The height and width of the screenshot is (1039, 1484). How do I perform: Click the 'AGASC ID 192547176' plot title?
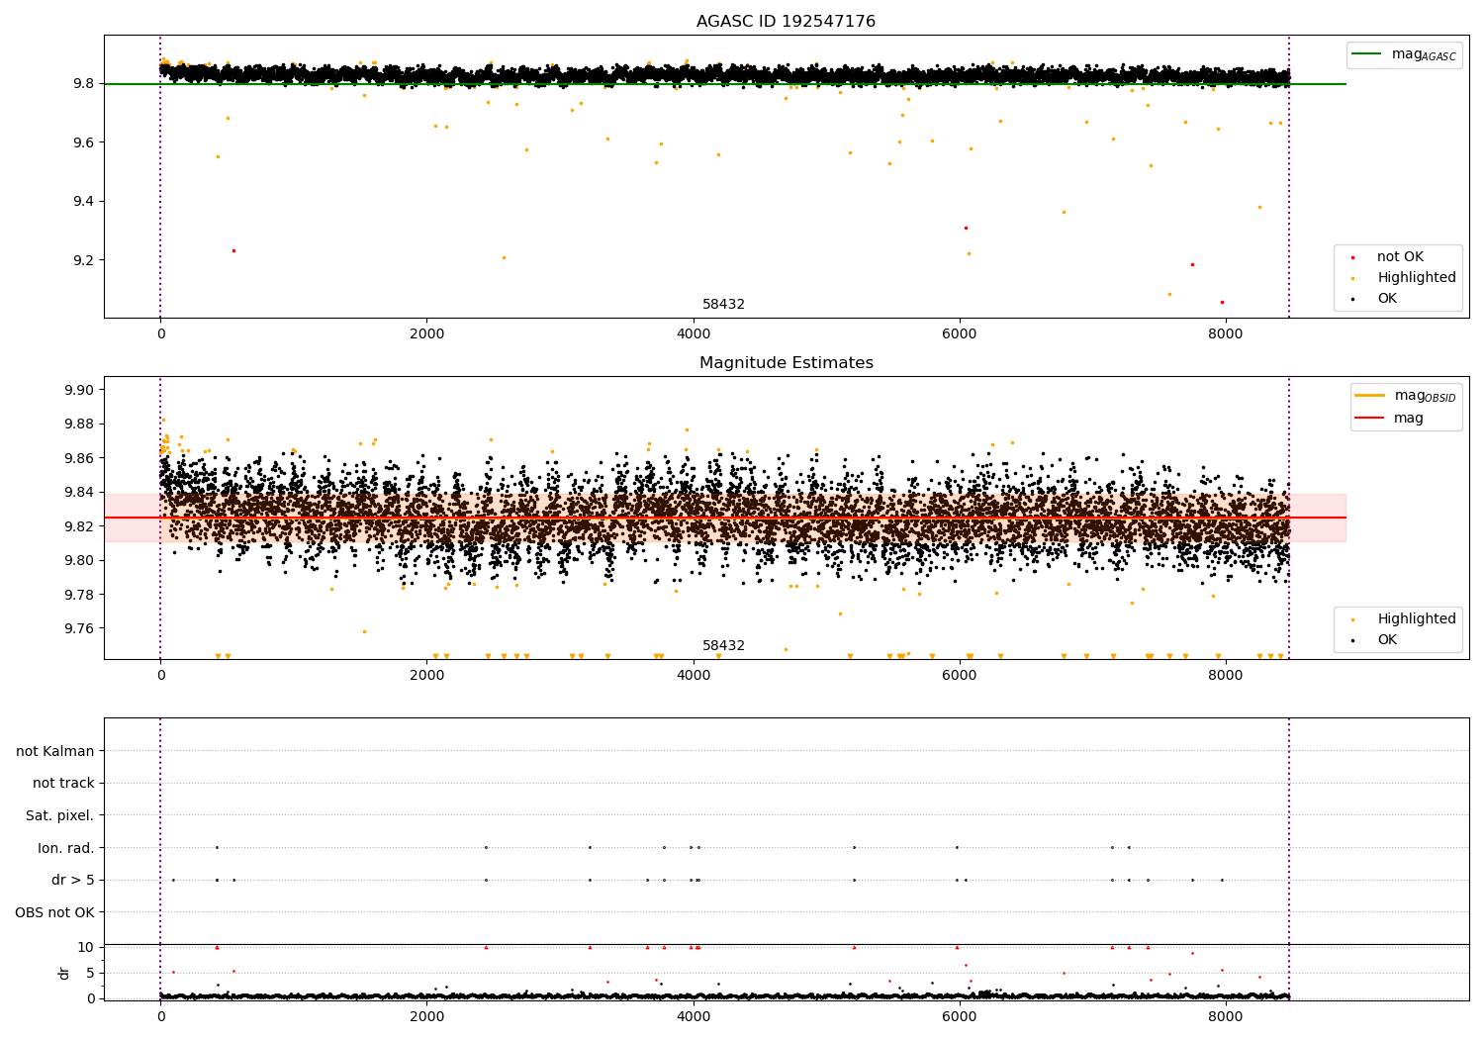(x=786, y=22)
